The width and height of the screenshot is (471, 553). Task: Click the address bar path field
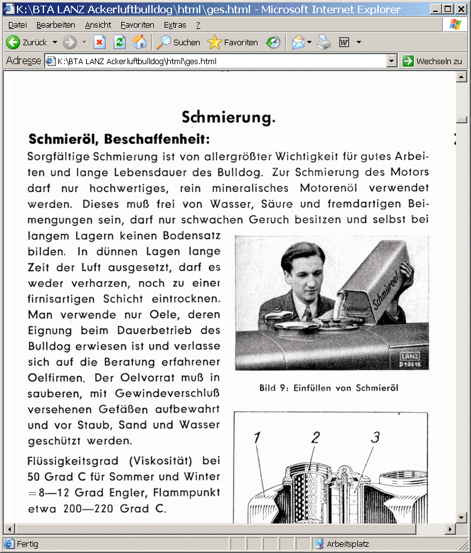point(221,61)
